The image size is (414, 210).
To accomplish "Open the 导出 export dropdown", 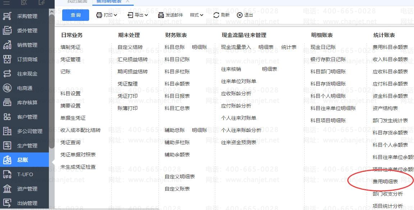I will (x=138, y=15).
